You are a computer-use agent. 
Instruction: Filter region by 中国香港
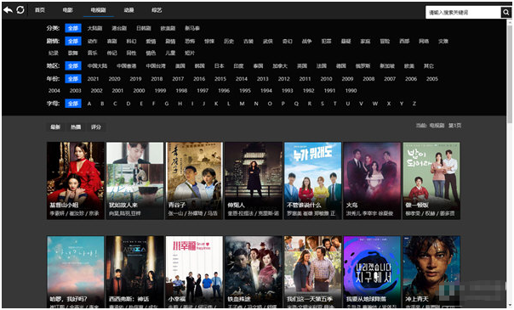tap(127, 66)
